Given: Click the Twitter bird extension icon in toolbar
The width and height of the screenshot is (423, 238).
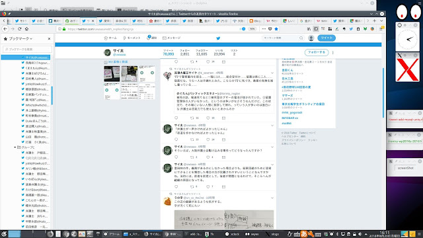Looking at the screenshot, I should [351, 29].
